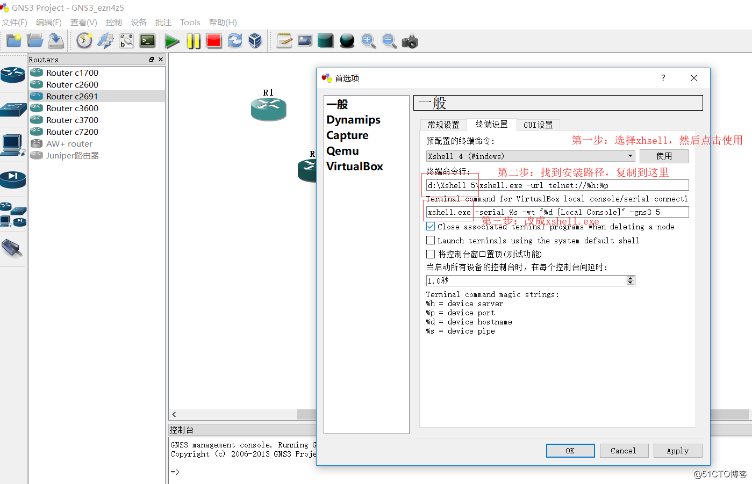The width and height of the screenshot is (752, 484).
Task: Click the Open project folder icon
Action: coord(35,41)
